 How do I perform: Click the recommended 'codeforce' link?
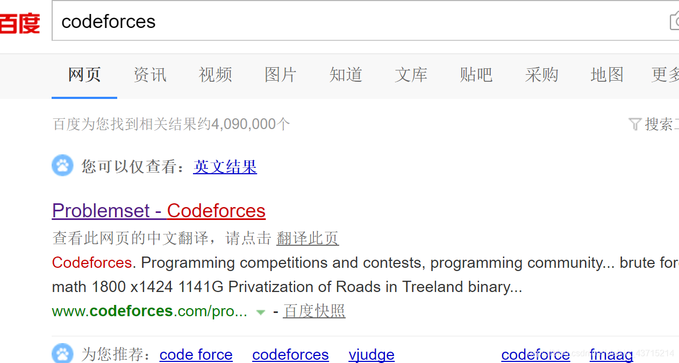pos(535,354)
